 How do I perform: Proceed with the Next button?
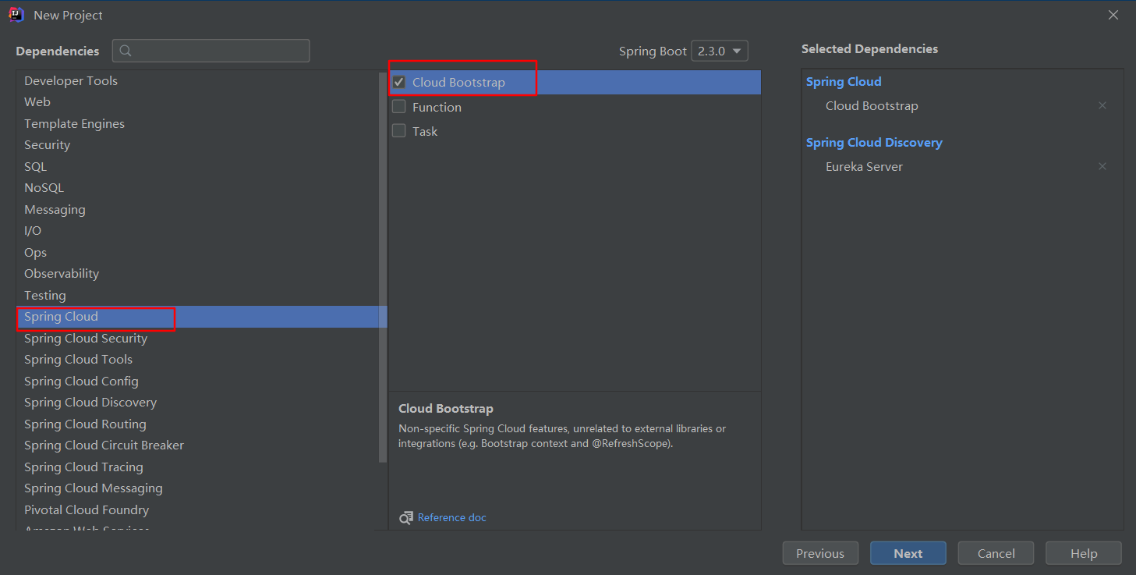[x=908, y=553]
